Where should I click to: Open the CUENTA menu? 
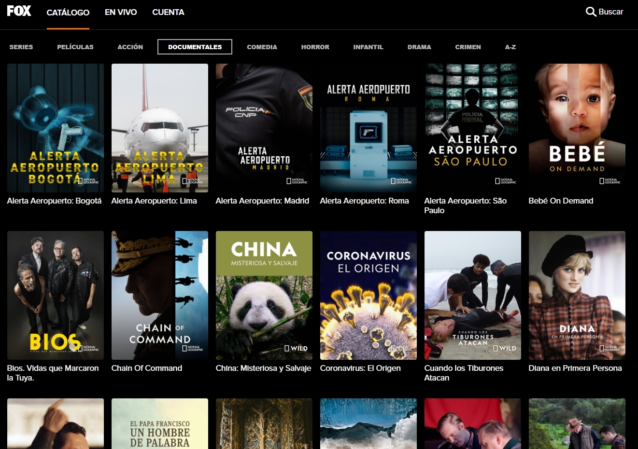point(168,12)
